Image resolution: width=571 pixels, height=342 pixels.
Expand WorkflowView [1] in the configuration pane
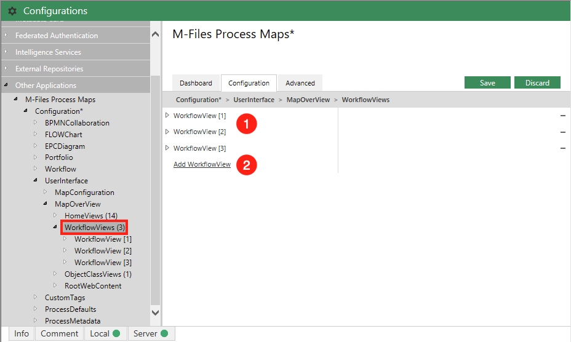pos(167,116)
